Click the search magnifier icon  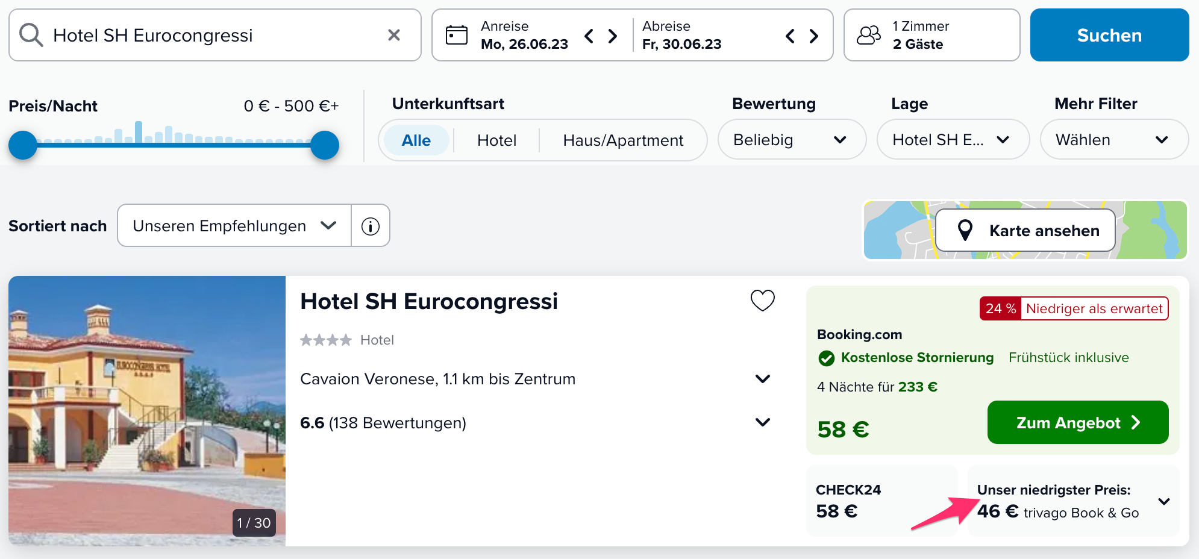coord(31,35)
